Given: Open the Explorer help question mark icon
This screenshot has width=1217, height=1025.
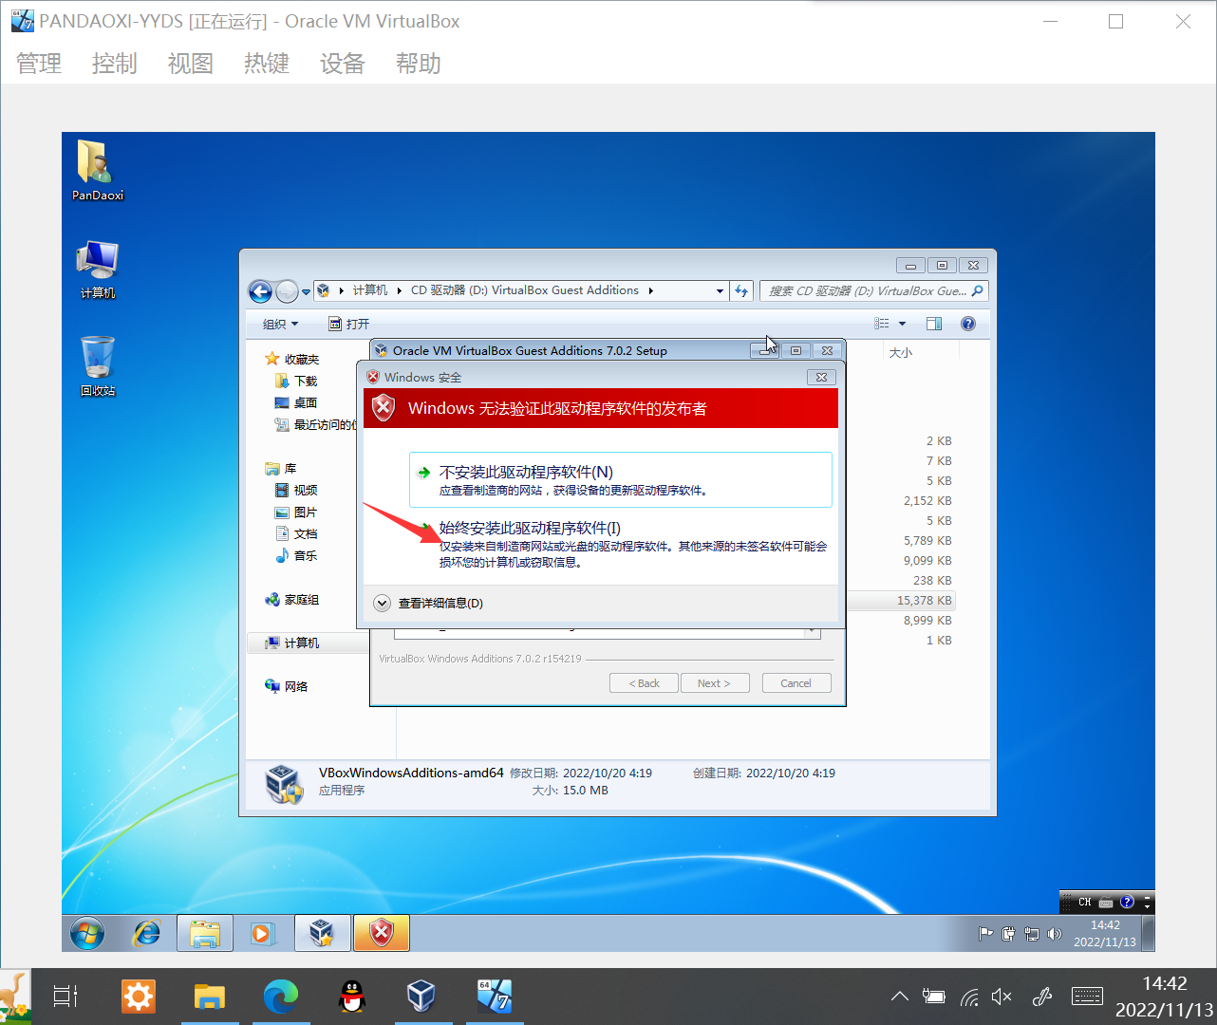Looking at the screenshot, I should point(968,324).
